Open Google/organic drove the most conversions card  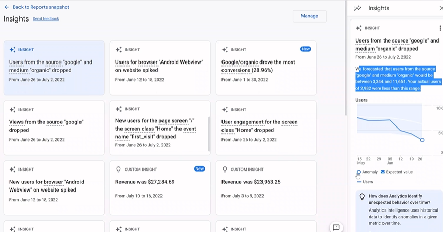[266, 68]
